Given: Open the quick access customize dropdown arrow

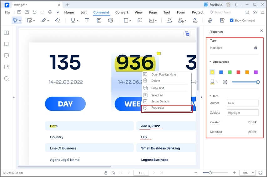Looking at the screenshot, I should [58, 12].
